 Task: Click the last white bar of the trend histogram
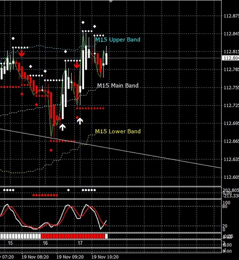(106, 236)
